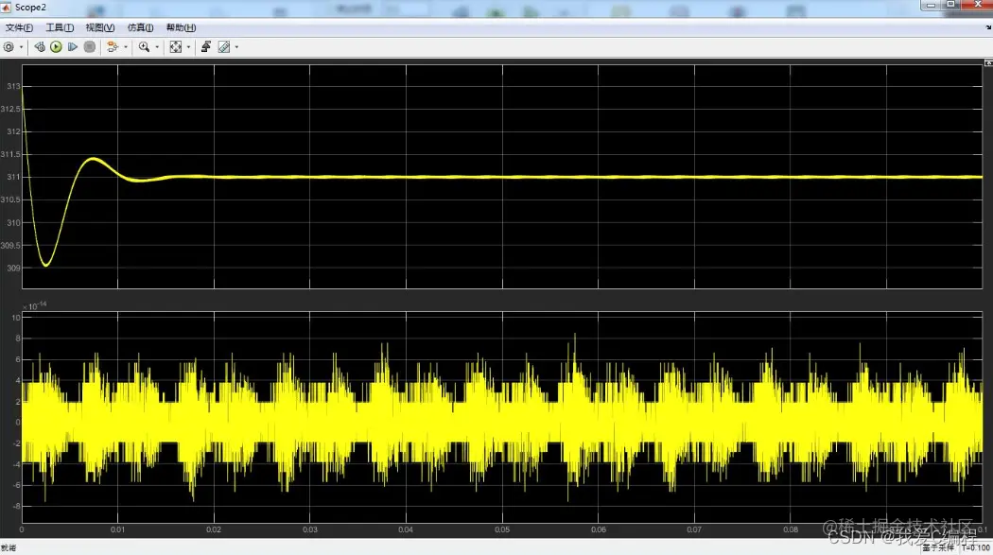Click the -8 y-axis label on lower plot

(x=16, y=507)
